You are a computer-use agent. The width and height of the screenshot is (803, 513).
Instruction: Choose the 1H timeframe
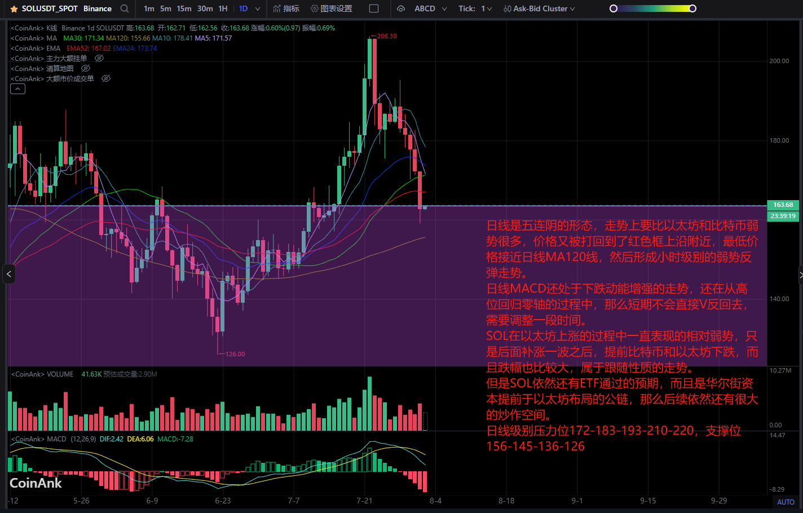tap(223, 9)
